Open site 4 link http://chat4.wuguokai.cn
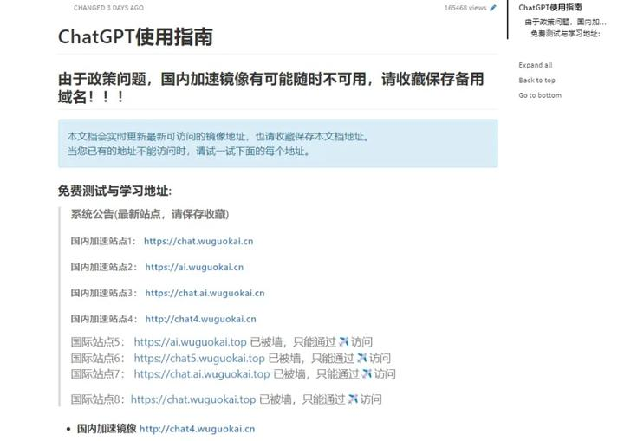The height and width of the screenshot is (441, 624). [200, 319]
